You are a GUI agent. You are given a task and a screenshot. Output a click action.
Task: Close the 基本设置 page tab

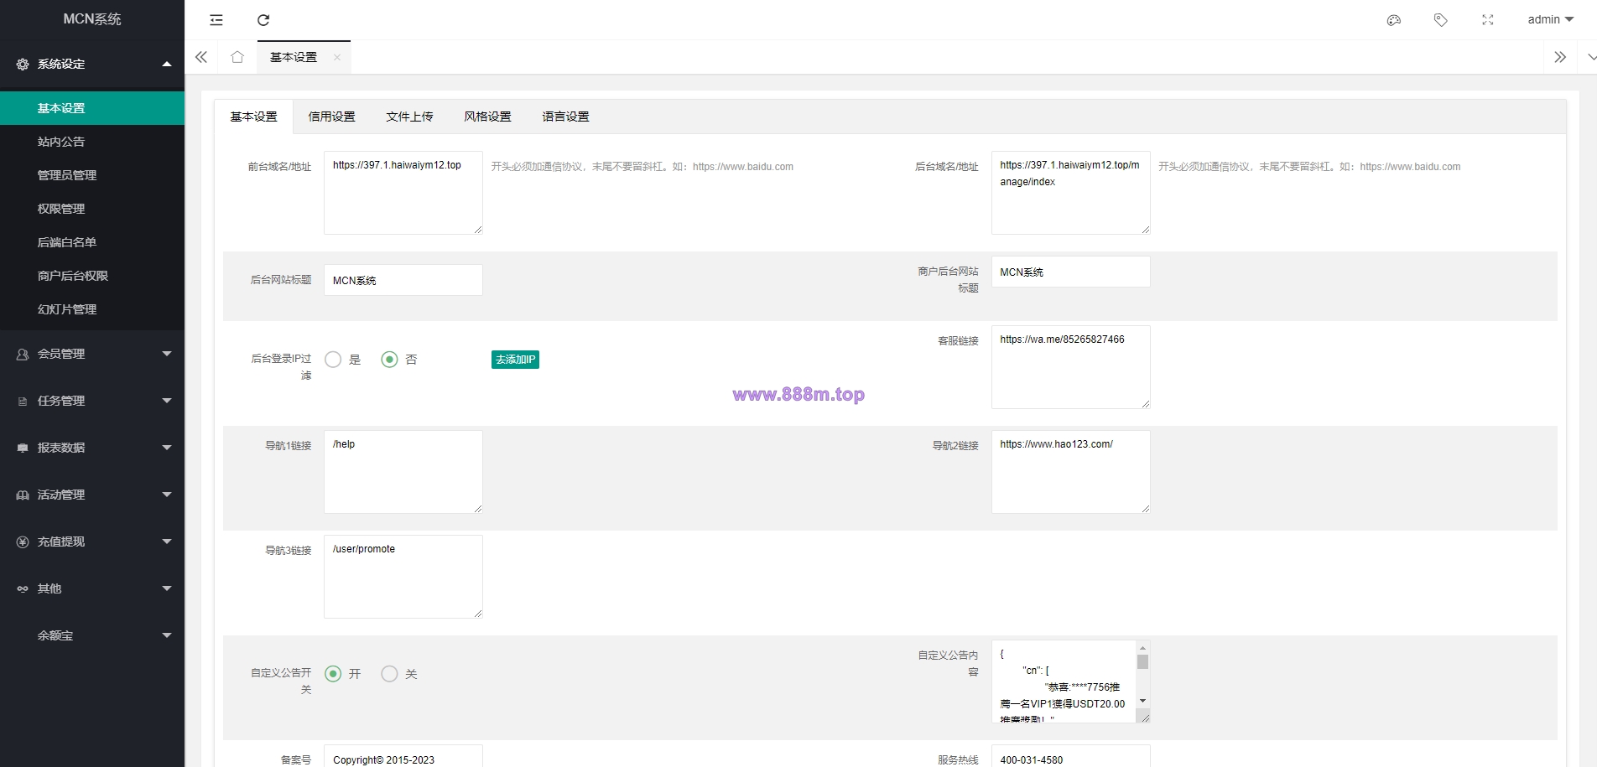click(x=337, y=58)
